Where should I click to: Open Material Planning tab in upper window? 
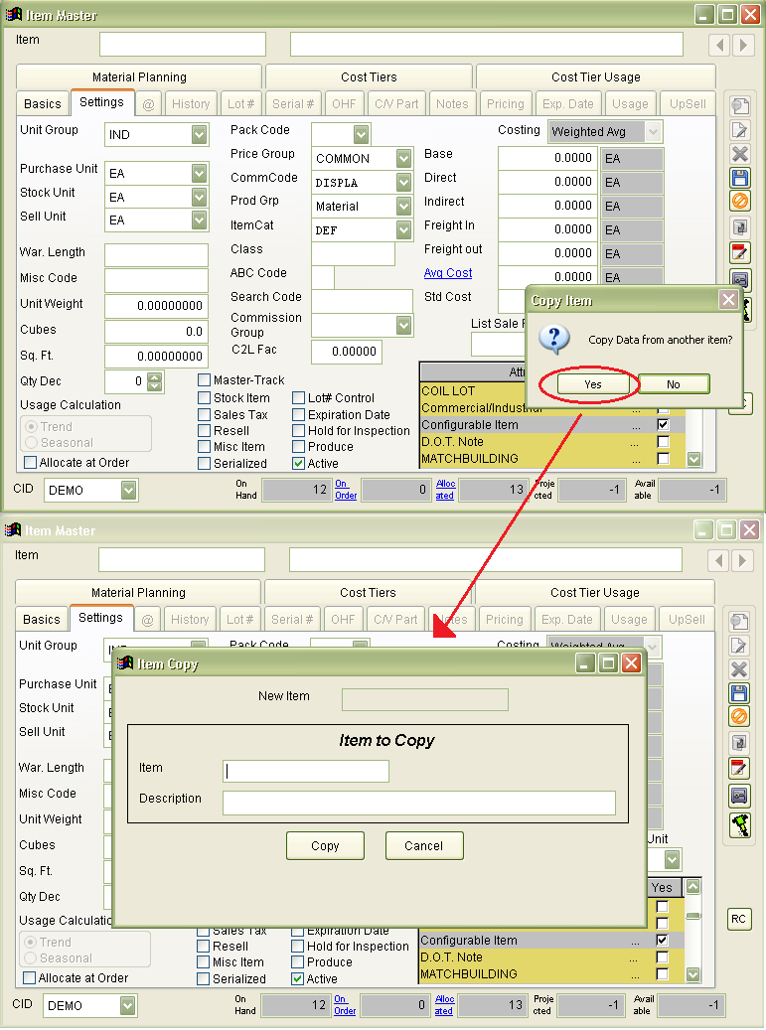(x=139, y=77)
